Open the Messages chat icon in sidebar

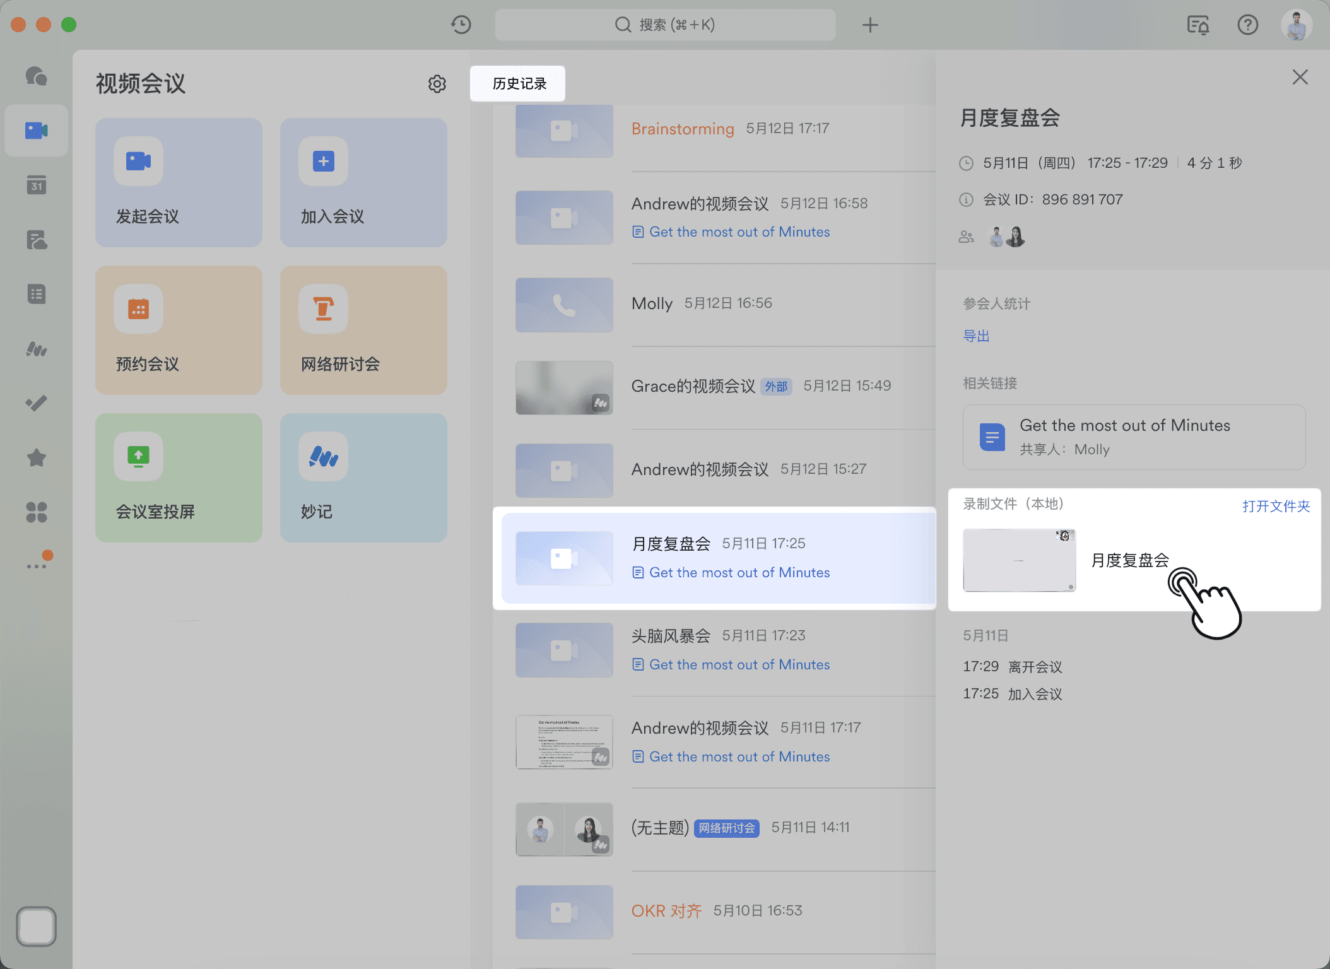point(36,76)
